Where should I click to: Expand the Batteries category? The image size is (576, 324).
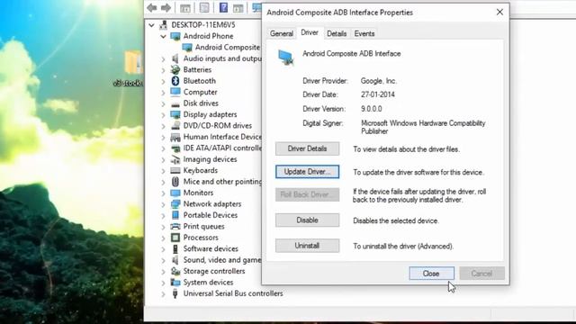click(163, 70)
